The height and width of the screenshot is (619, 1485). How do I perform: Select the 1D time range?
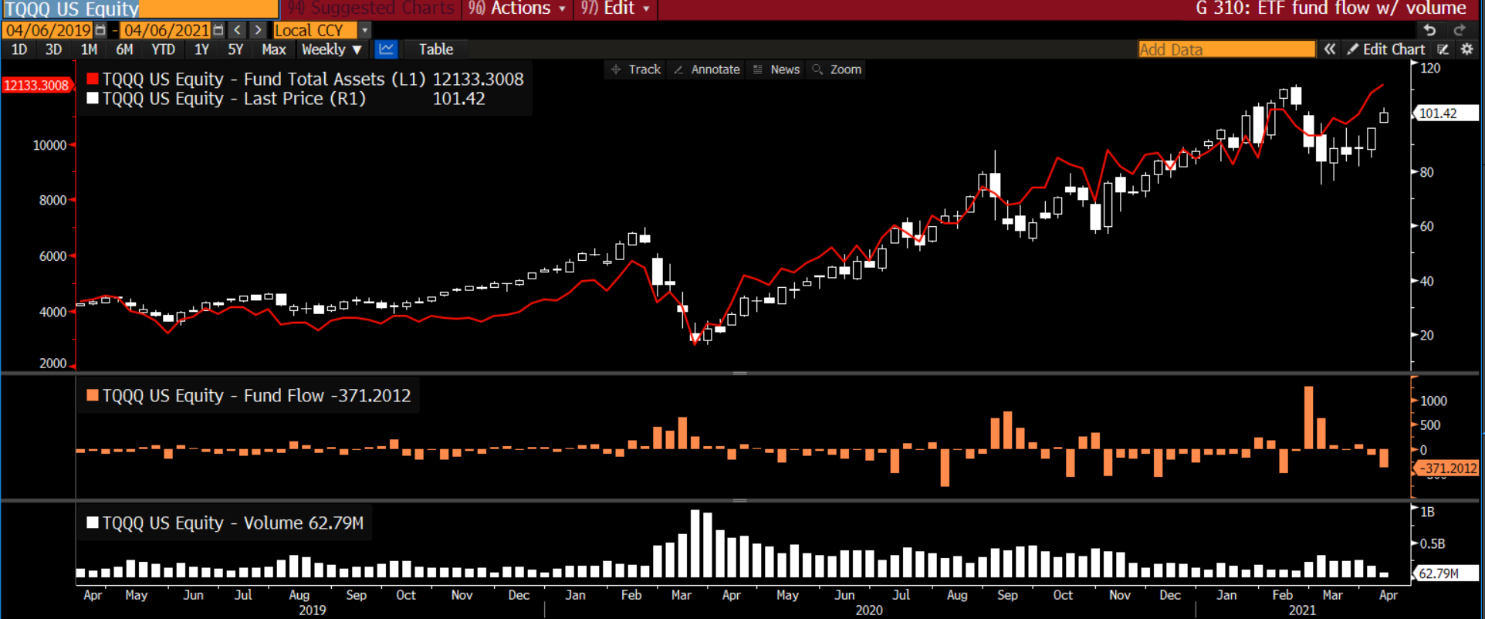(19, 49)
